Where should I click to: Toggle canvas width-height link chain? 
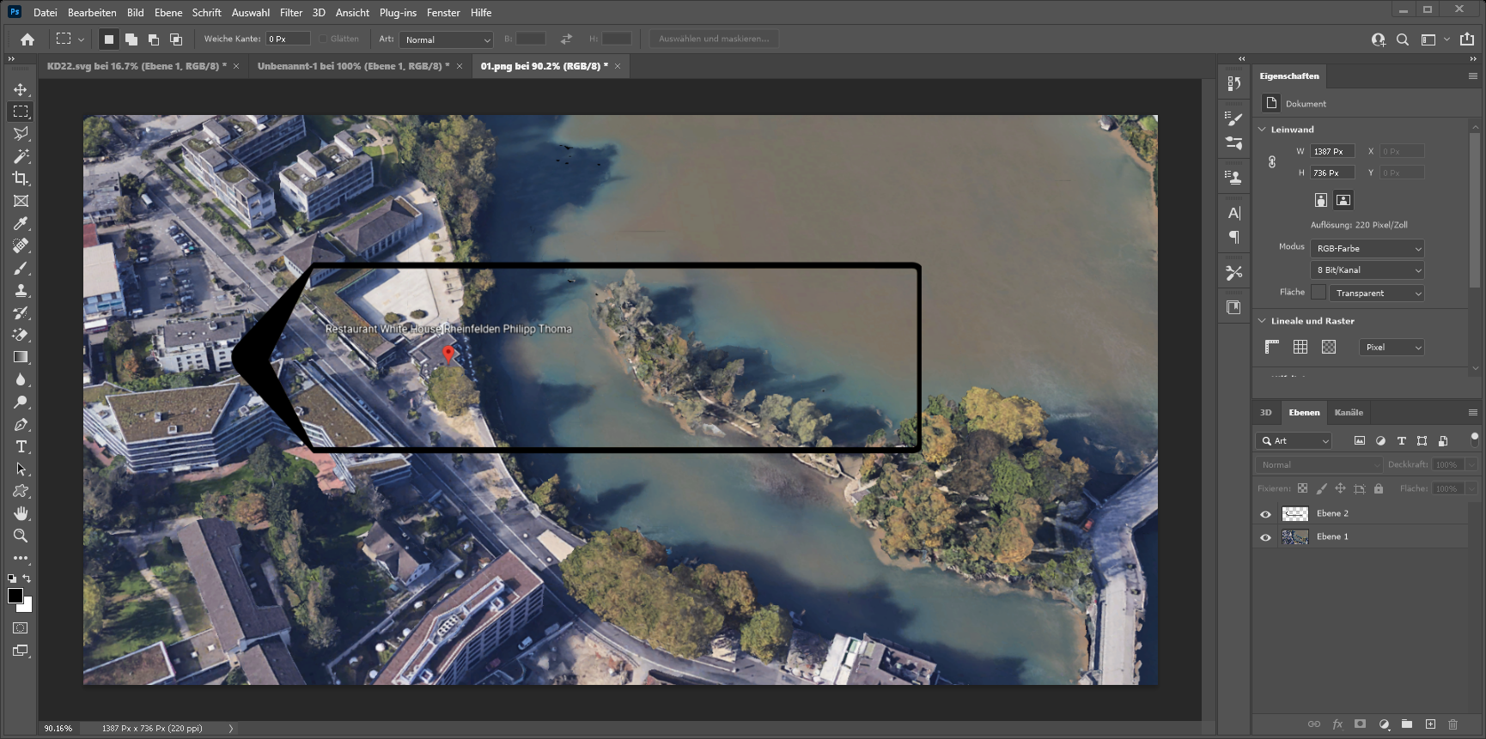point(1272,161)
